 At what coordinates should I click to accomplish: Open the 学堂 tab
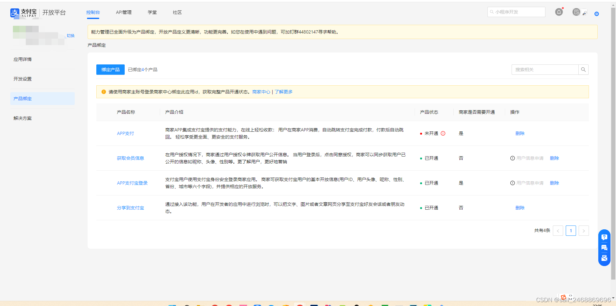[152, 12]
